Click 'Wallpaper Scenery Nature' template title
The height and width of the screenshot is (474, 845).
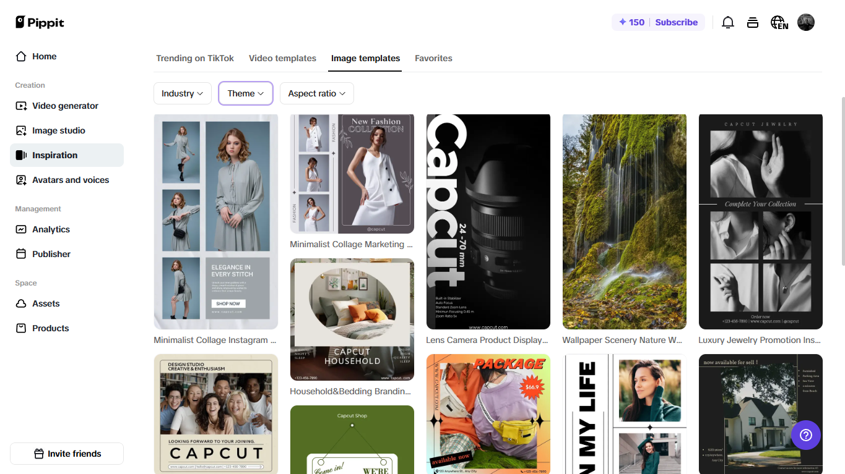(x=623, y=340)
